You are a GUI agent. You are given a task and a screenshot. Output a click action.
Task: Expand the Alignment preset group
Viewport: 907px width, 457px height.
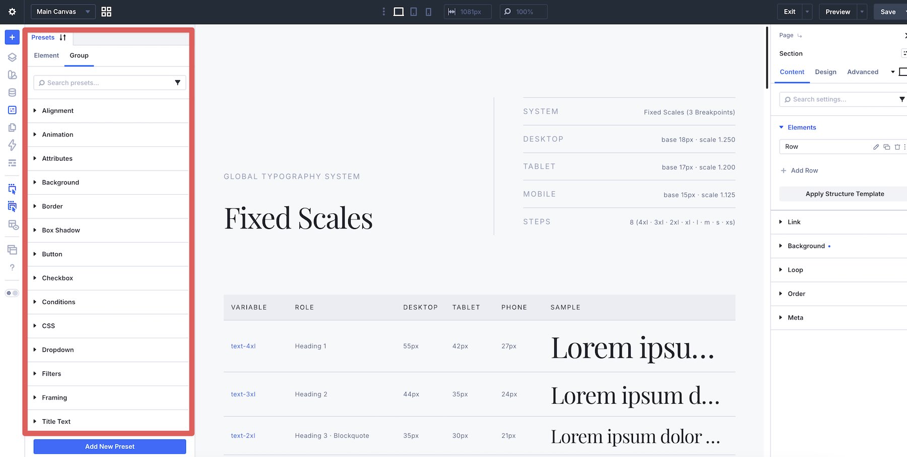(108, 111)
